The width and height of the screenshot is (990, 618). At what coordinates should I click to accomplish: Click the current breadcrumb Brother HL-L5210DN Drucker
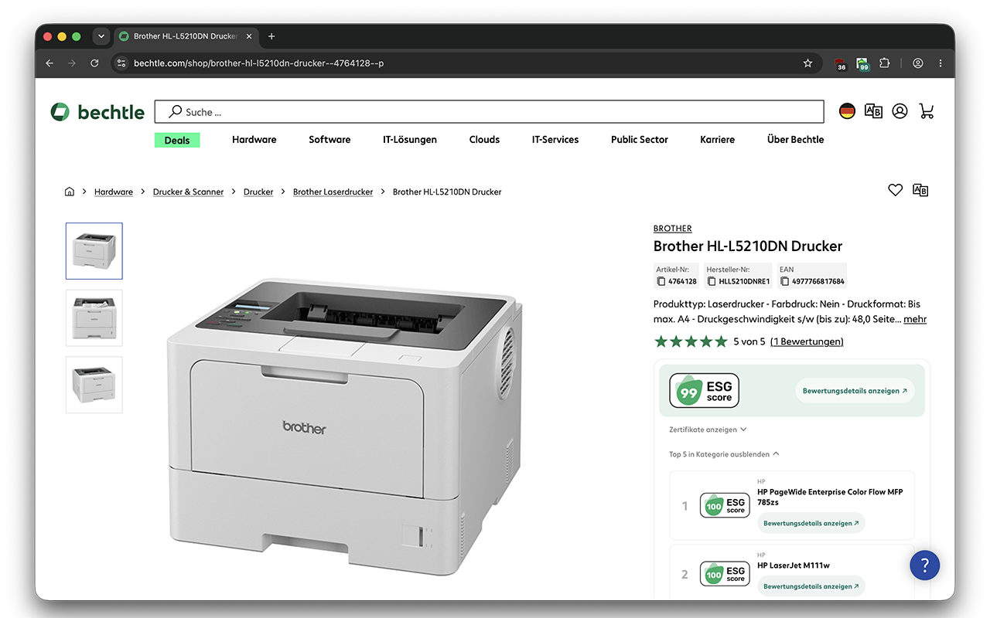(x=447, y=192)
